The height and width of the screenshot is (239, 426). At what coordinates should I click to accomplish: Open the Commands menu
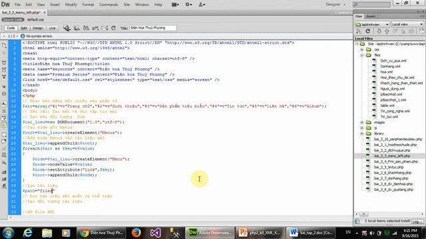click(108, 5)
